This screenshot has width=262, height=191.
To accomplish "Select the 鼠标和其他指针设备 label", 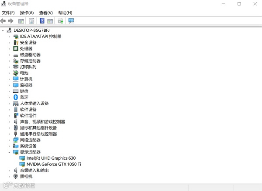I will pos(38,128).
